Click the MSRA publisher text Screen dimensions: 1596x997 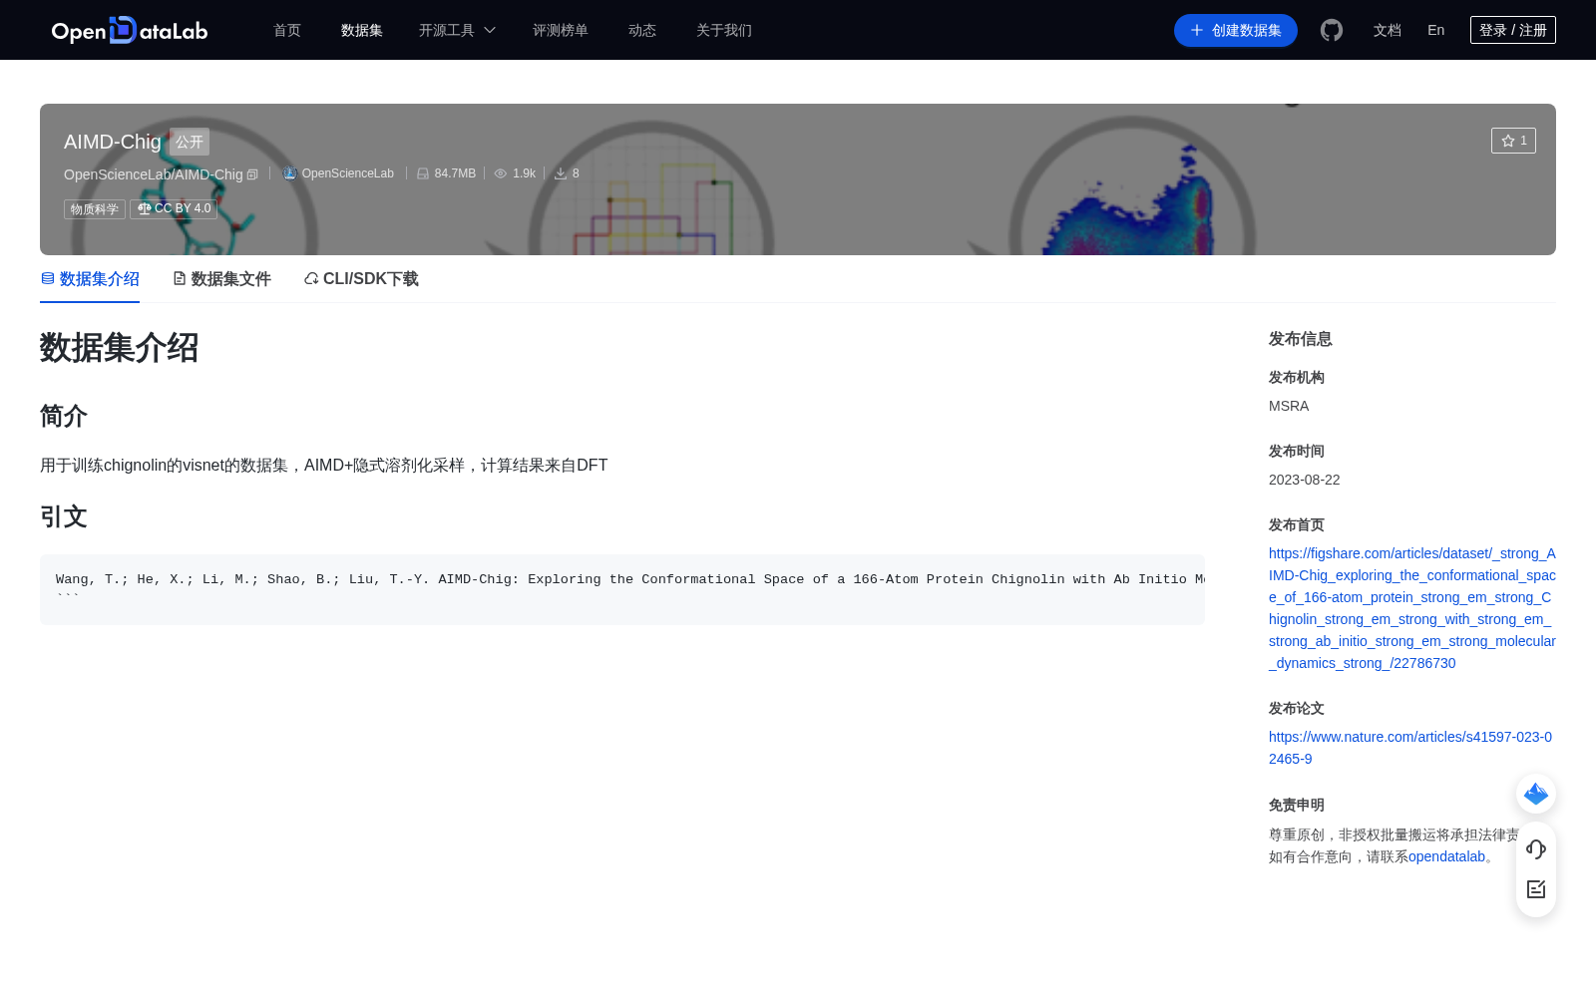(1289, 406)
